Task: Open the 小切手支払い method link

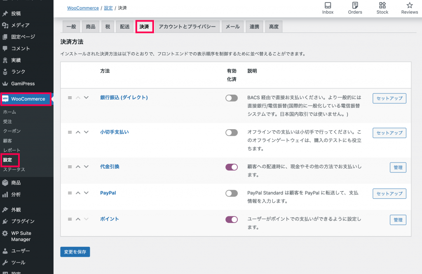Action: pyautogui.click(x=115, y=132)
